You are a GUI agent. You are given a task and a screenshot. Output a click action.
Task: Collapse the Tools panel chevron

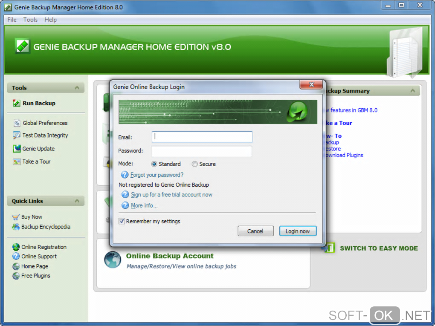click(77, 88)
